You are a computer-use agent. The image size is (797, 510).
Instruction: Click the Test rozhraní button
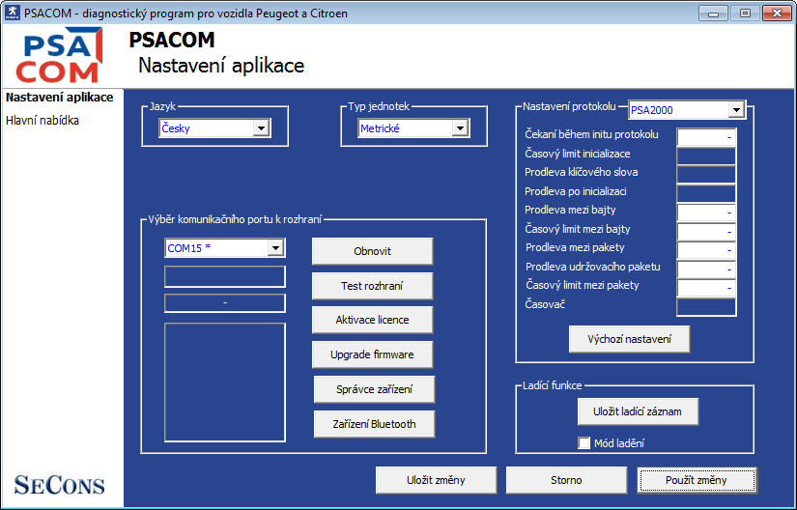click(372, 286)
